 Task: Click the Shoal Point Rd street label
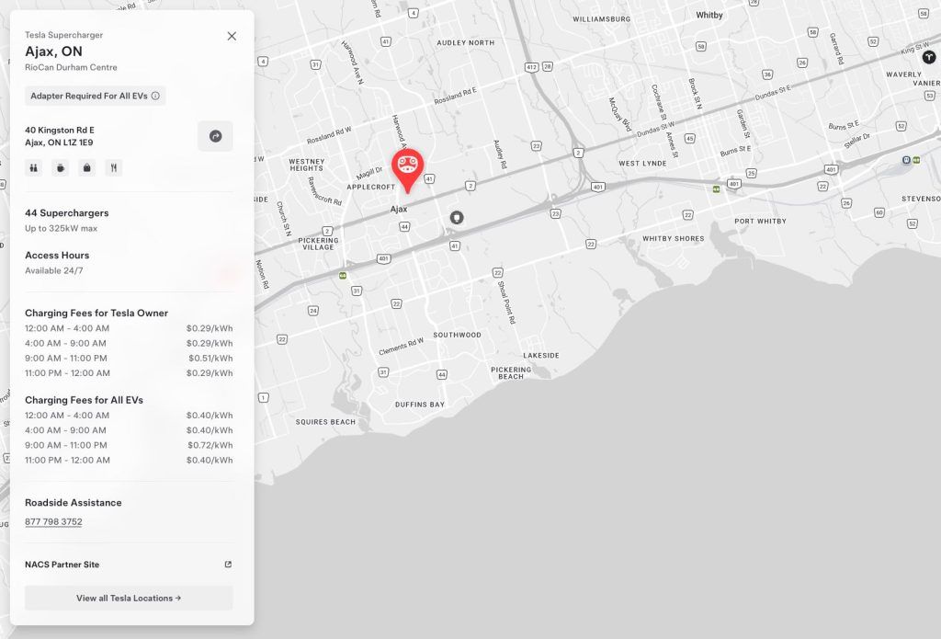[506, 302]
